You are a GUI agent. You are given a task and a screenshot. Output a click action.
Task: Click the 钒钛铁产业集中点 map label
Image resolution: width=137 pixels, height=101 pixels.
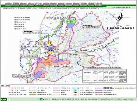32,46
